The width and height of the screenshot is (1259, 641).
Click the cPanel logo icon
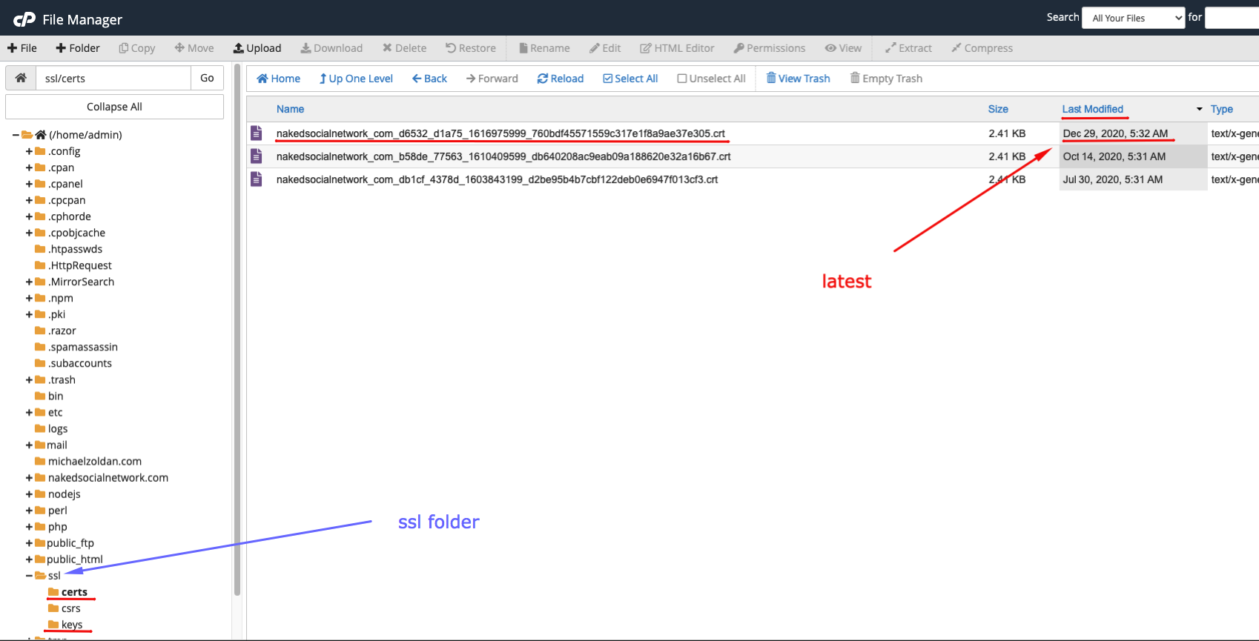click(24, 19)
